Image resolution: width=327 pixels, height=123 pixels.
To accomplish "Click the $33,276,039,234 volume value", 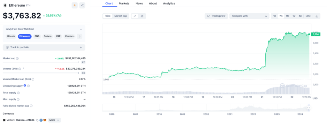I will click(76, 69).
